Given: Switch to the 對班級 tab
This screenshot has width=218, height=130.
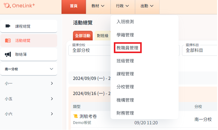Looking at the screenshot, I should point(103,36).
